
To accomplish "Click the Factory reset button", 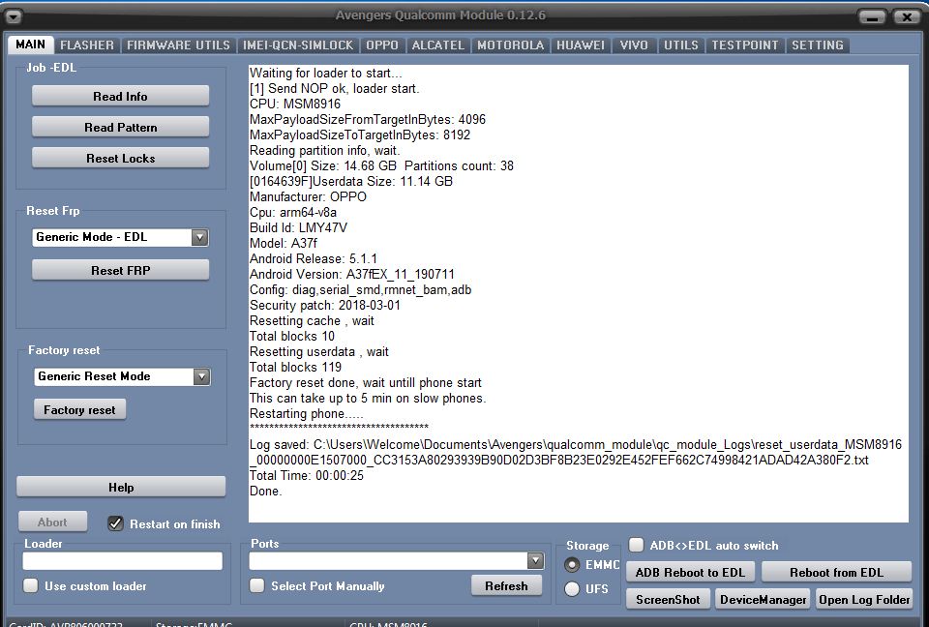I will tap(79, 409).
